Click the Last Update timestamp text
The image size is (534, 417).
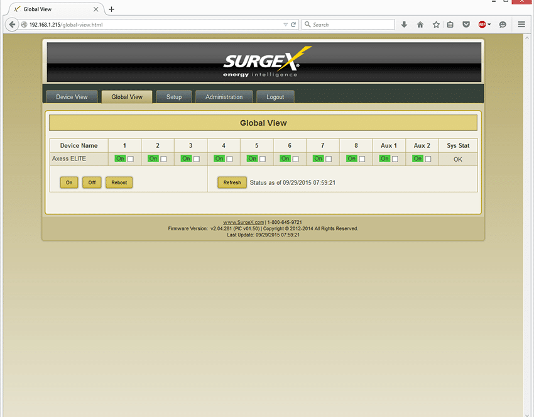(x=263, y=235)
